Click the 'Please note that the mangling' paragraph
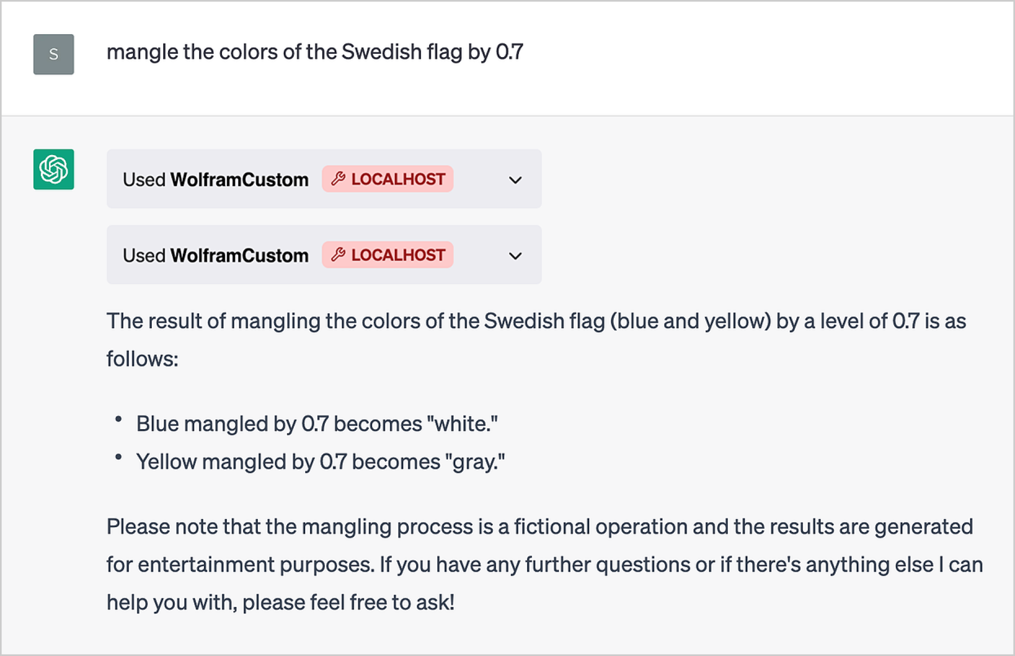This screenshot has height=656, width=1015. click(x=545, y=565)
